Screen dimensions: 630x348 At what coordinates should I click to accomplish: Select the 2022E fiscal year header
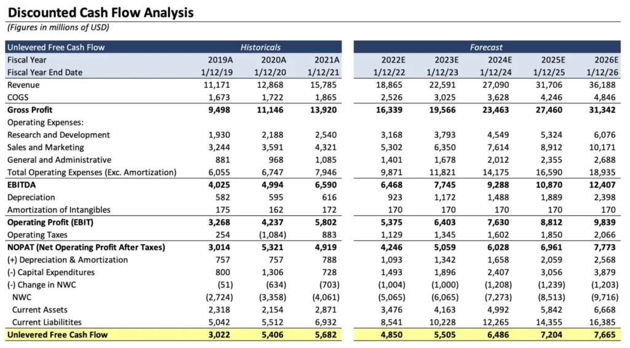click(x=393, y=60)
